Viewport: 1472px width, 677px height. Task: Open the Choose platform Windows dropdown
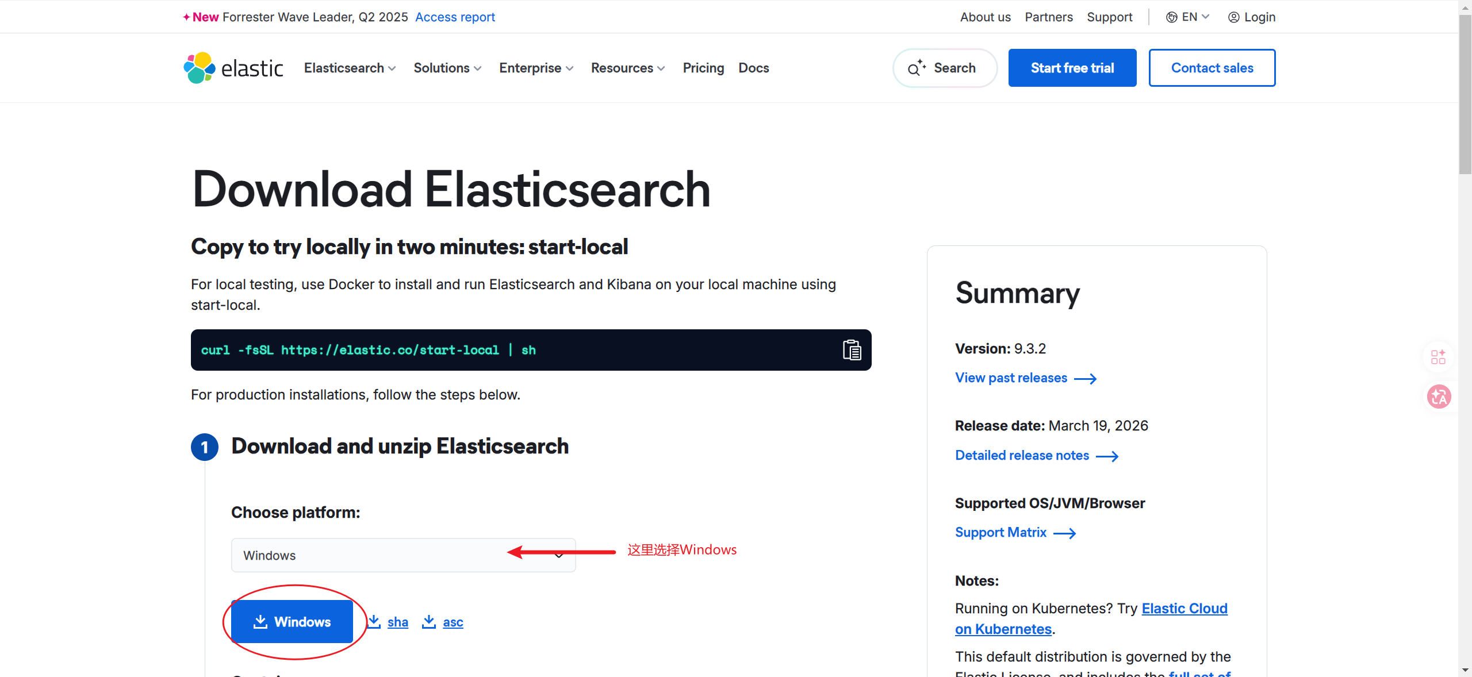tap(403, 555)
